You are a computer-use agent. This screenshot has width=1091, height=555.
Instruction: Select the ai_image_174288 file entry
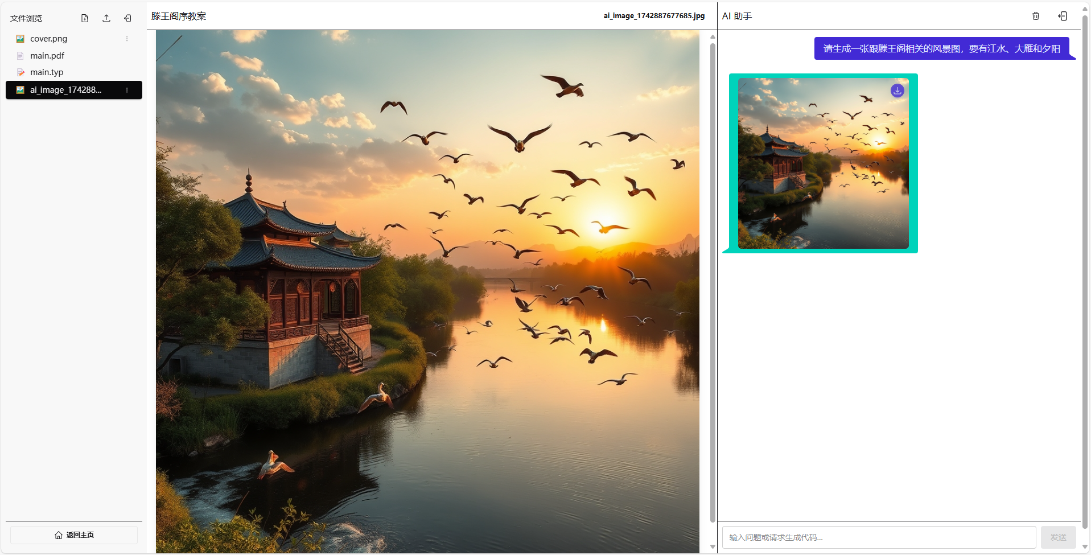(x=65, y=90)
